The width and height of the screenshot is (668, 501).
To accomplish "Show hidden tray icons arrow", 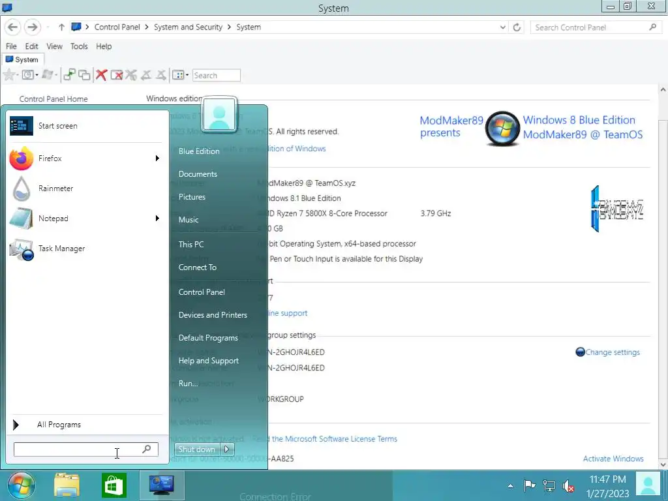I will coord(510,486).
